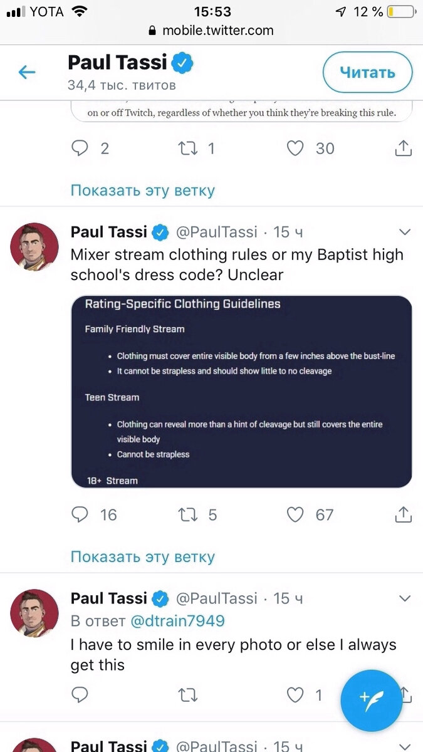The width and height of the screenshot is (423, 752).
Task: Like the tweet with 67 likes
Action: click(295, 514)
